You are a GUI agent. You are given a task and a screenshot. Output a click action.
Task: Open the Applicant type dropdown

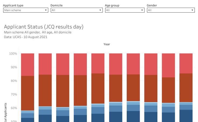tap(26, 10)
